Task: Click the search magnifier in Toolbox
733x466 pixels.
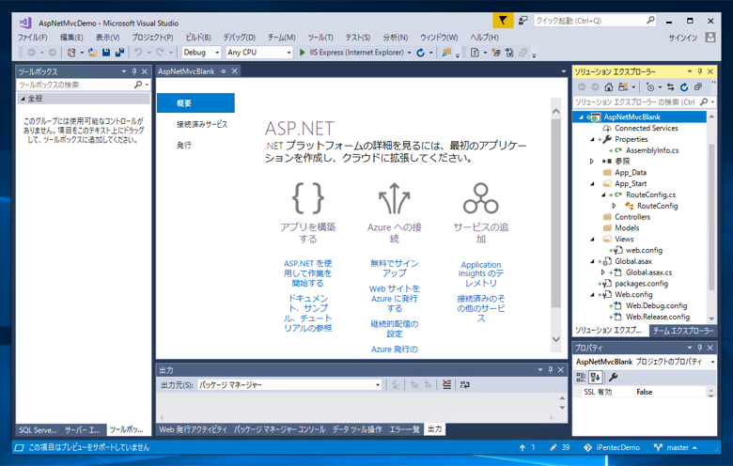Action: click(x=138, y=85)
